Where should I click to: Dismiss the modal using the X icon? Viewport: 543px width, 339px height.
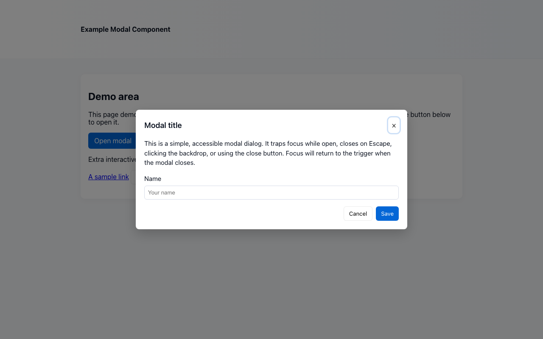[x=394, y=125]
